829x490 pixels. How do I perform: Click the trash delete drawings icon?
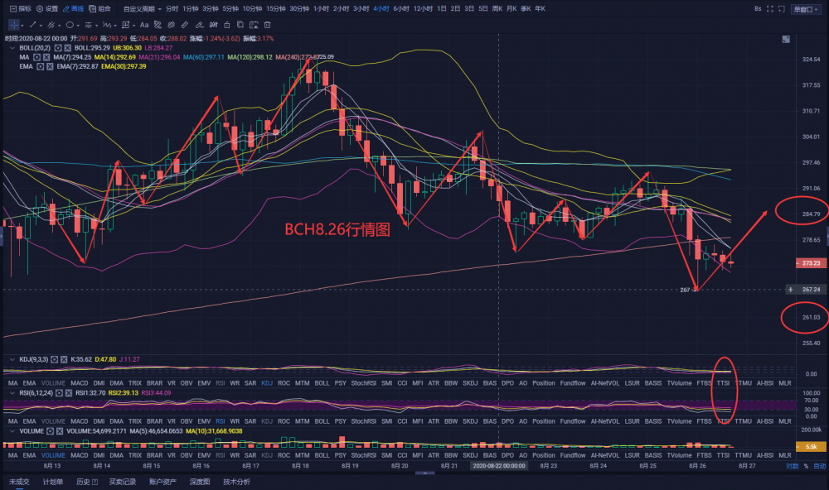pyautogui.click(x=268, y=25)
